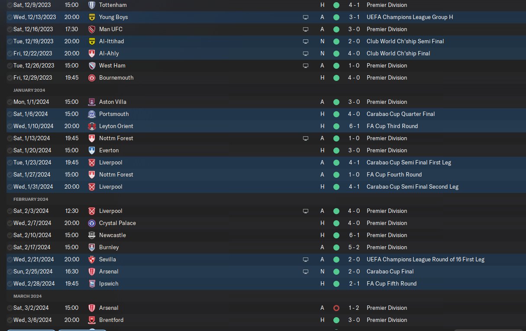View the 5 - 2 result against Burnley
Viewport: 526px width, 331px height.
pos(354,247)
